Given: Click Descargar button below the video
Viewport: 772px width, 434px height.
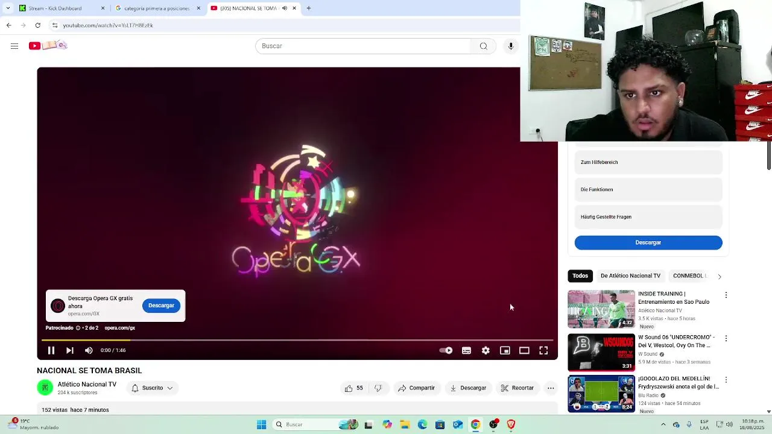Looking at the screenshot, I should coord(468,388).
